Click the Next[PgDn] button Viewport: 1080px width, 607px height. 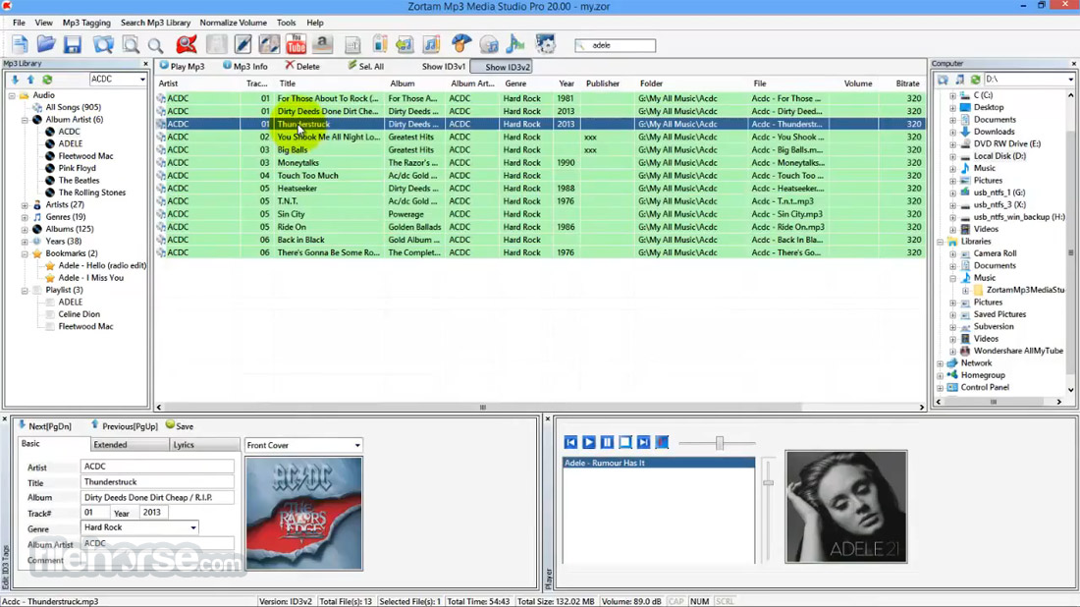tap(45, 426)
